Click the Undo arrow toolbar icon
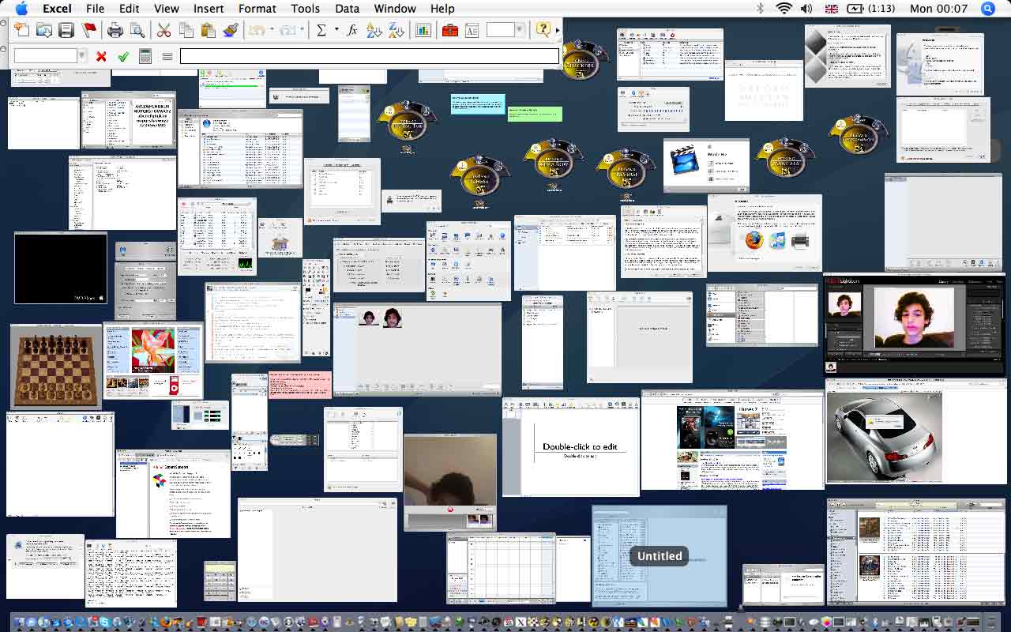Image resolution: width=1011 pixels, height=632 pixels. pyautogui.click(x=256, y=30)
